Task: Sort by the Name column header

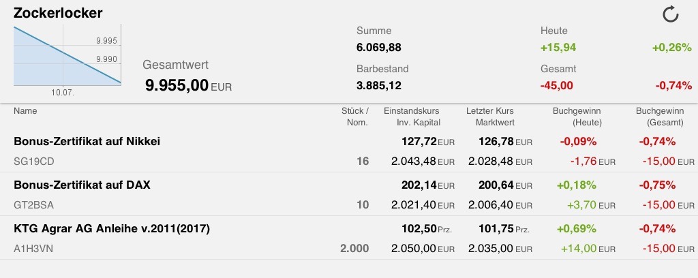Action: 25,110
